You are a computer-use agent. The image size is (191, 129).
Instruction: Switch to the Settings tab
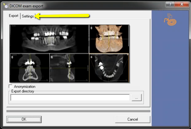pos(28,16)
